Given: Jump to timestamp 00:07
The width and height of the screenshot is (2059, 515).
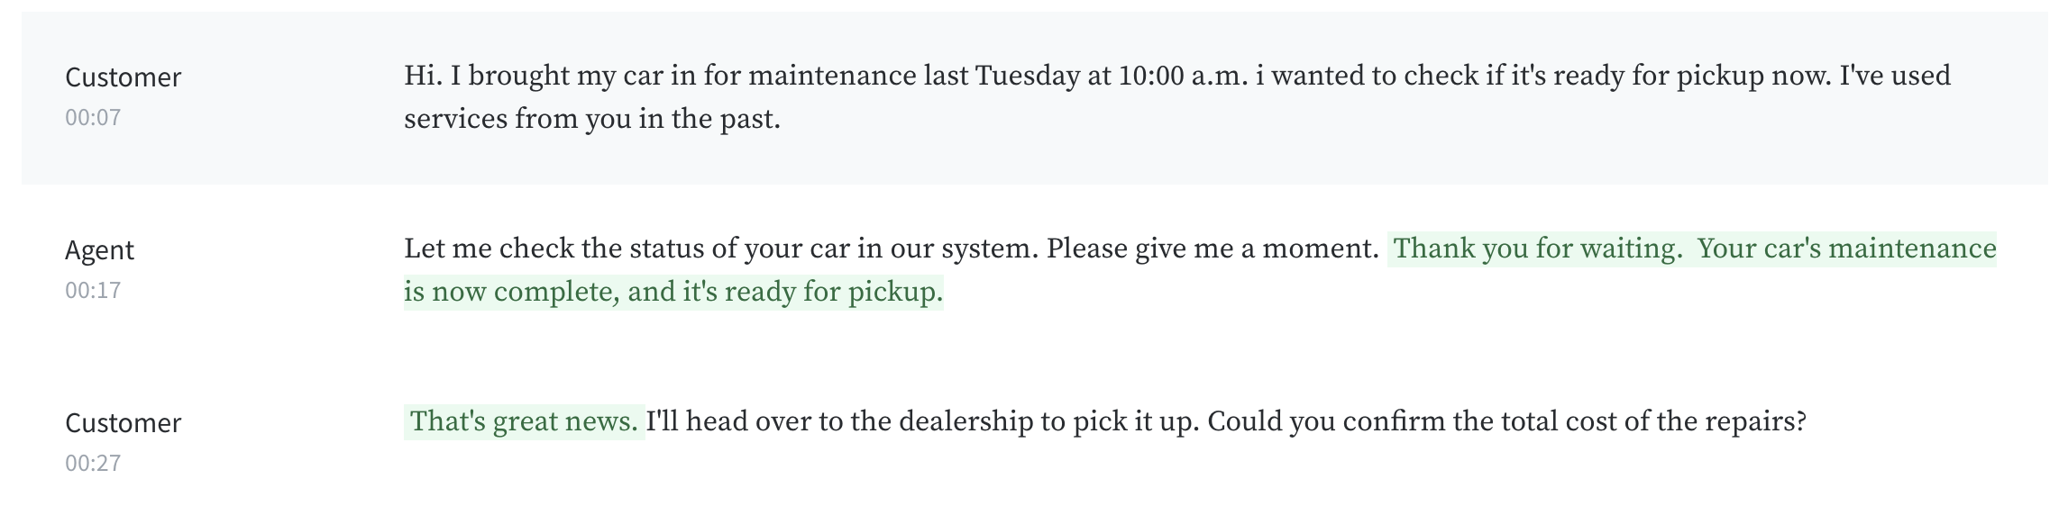Looking at the screenshot, I should [x=93, y=118].
